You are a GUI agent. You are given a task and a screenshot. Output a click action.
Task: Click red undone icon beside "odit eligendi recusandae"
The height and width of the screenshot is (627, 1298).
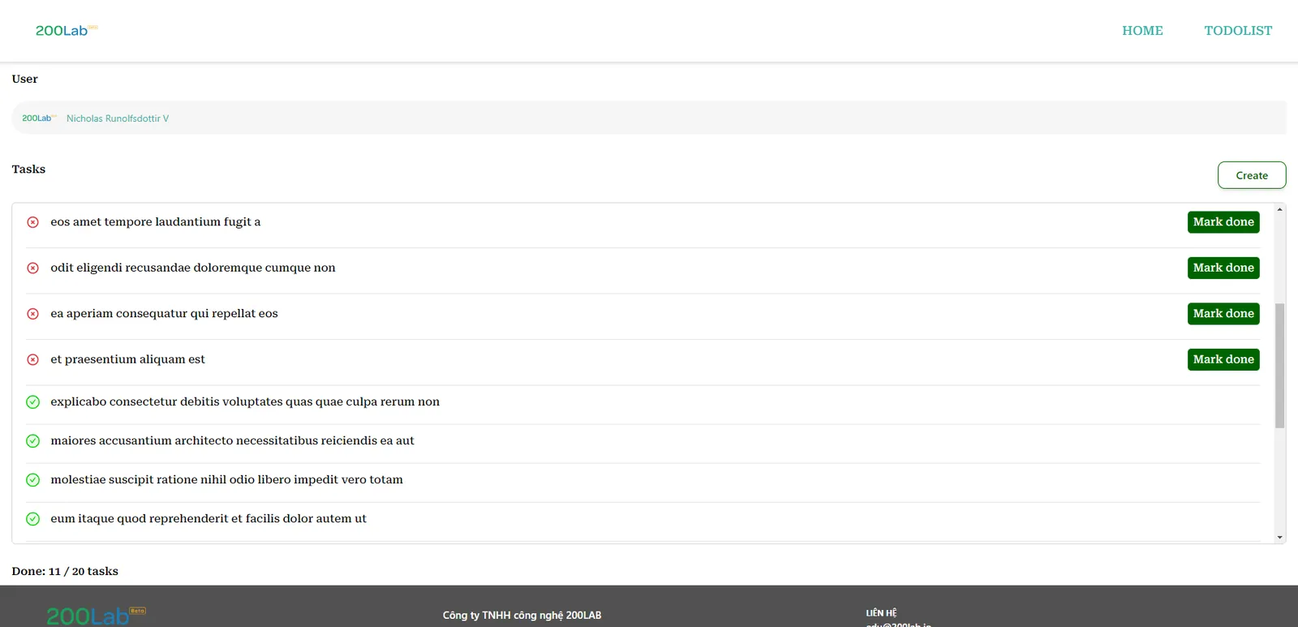click(x=33, y=268)
